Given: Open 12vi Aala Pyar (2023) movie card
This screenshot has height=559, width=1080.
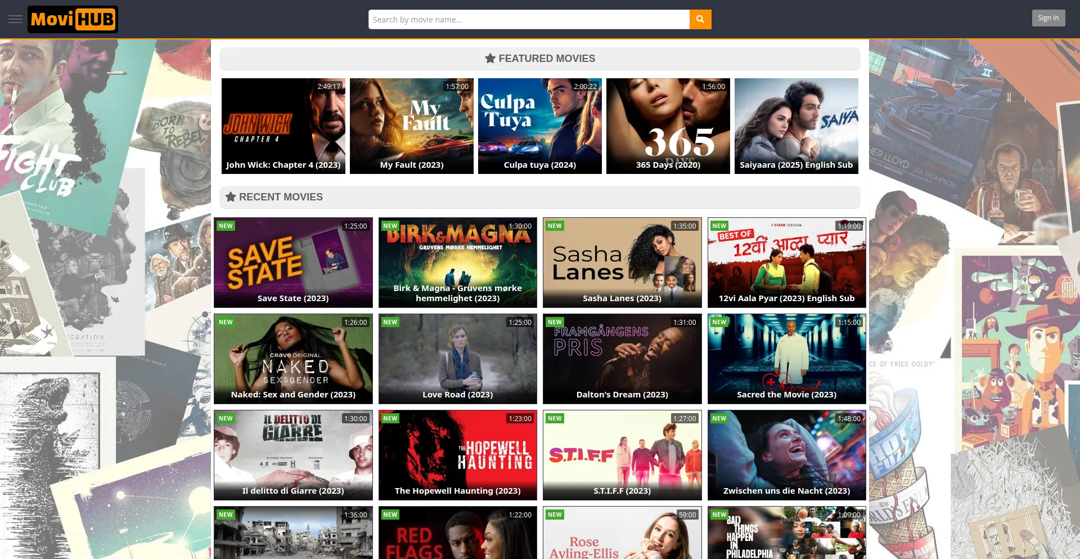Looking at the screenshot, I should click(787, 262).
